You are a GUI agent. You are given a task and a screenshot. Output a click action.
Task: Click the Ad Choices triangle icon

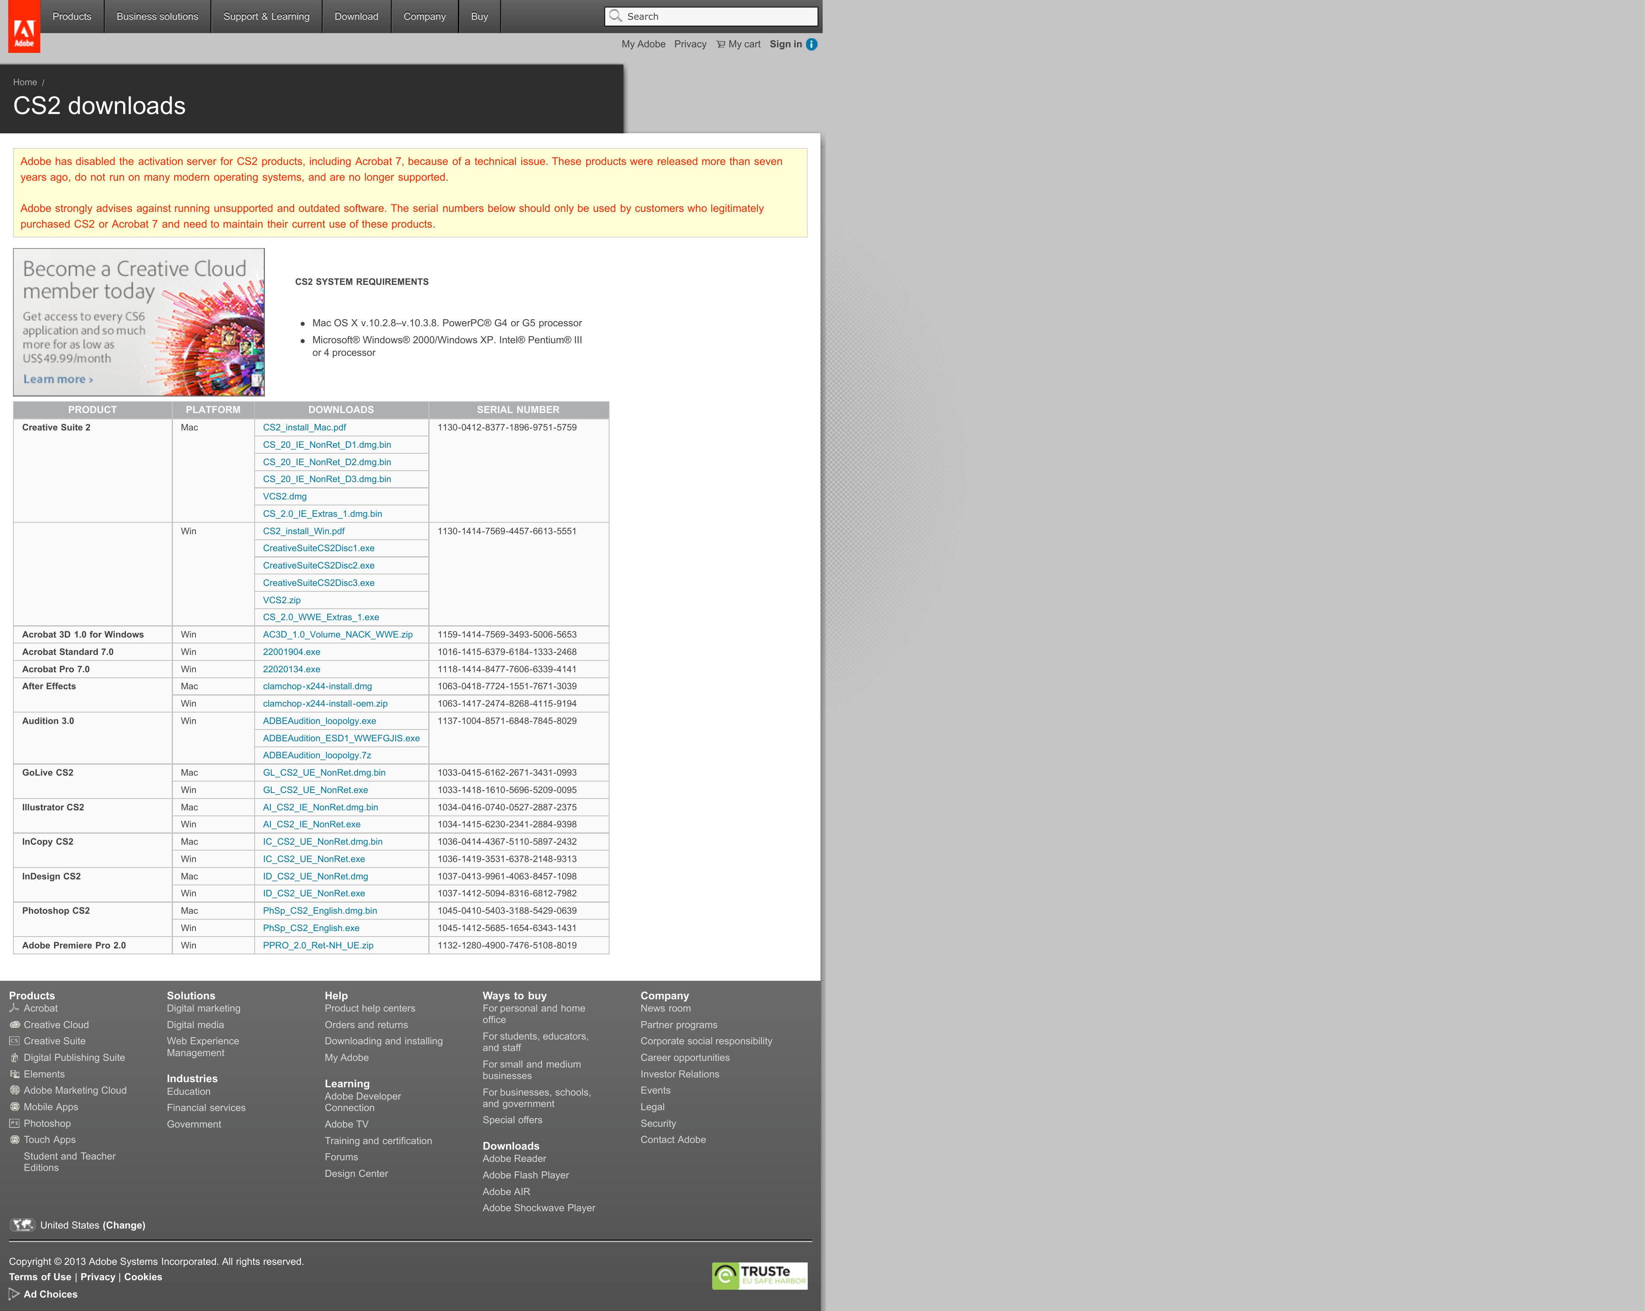point(14,1294)
